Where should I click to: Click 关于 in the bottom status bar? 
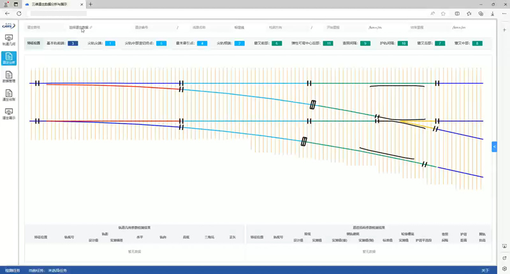(485, 270)
